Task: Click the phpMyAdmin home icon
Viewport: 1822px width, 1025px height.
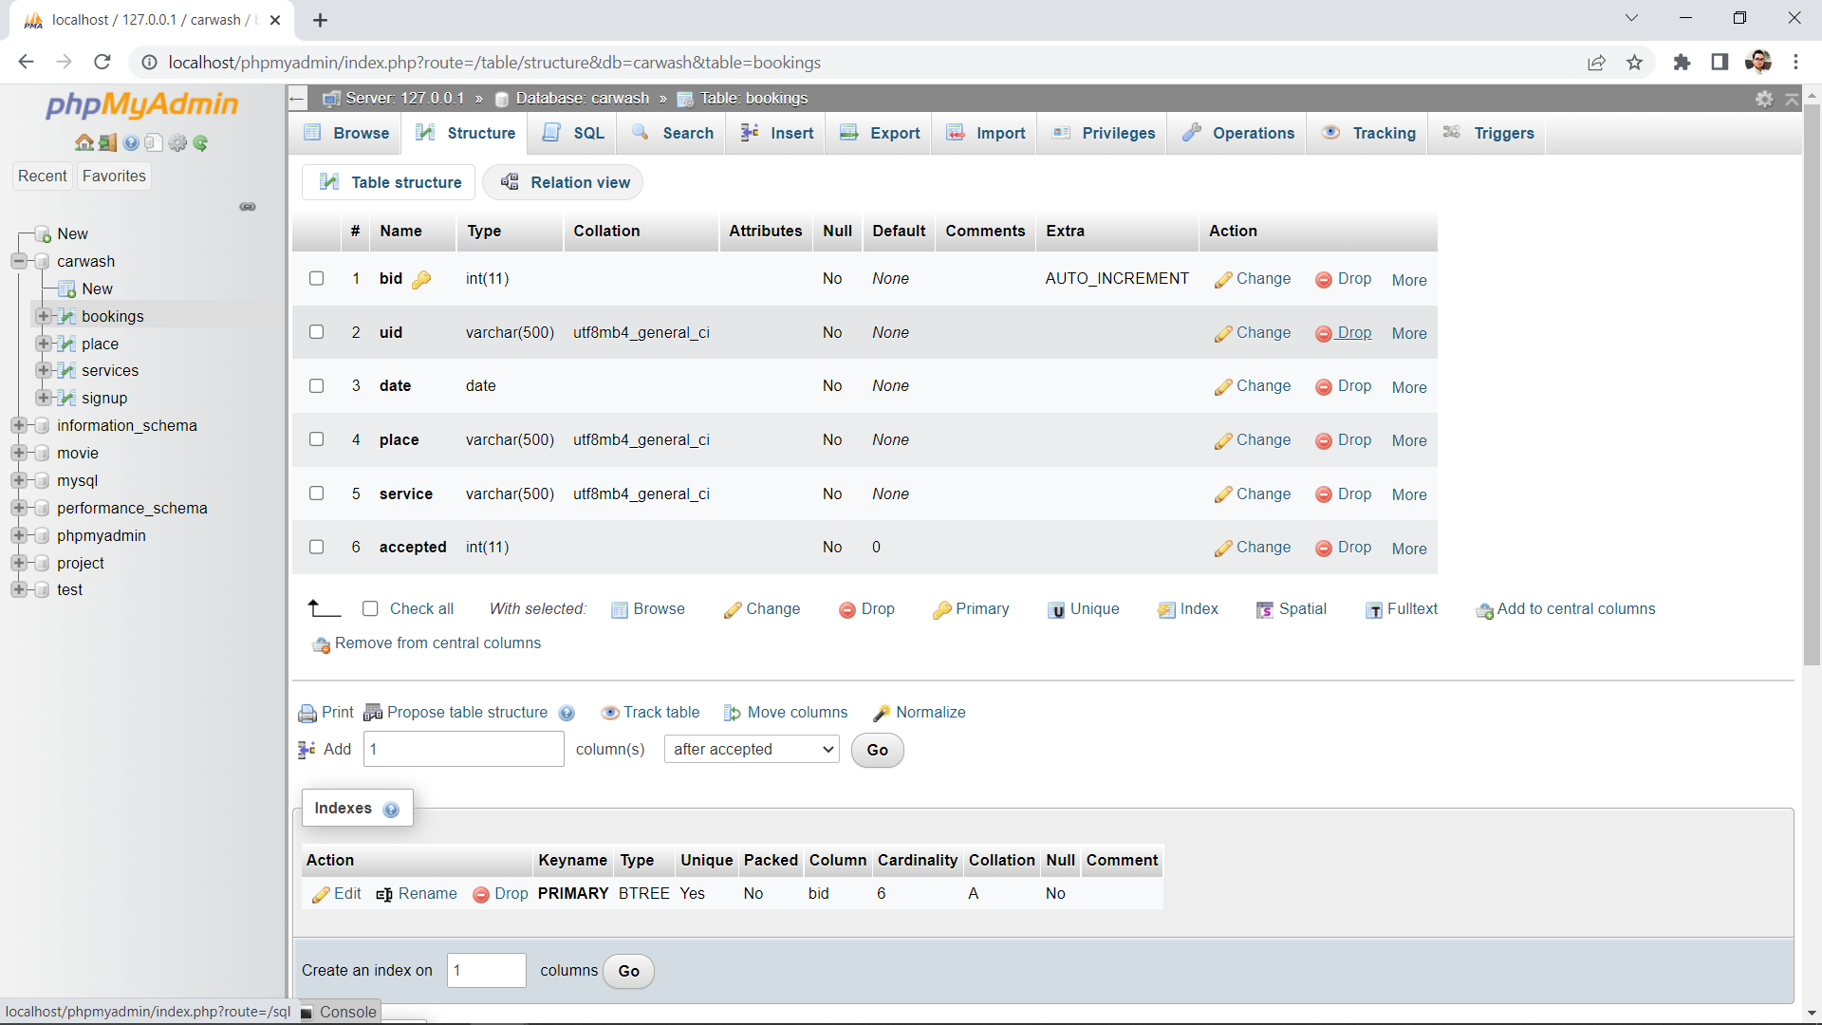Action: (84, 142)
